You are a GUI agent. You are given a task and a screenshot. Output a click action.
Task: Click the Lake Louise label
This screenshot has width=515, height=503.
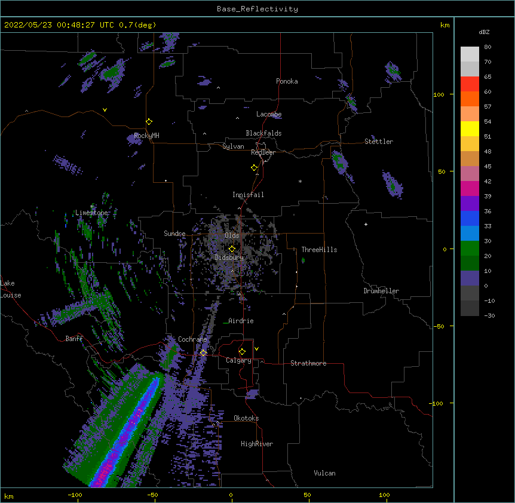coord(11,289)
